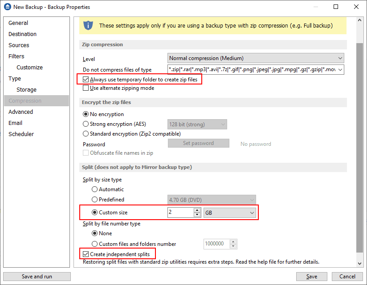Select Predefined split size
Viewport: 367px width, 285px height.
click(94, 200)
